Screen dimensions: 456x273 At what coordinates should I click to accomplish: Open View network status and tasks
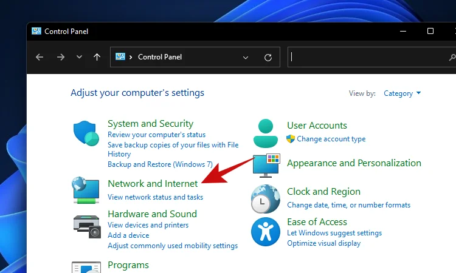click(x=155, y=197)
